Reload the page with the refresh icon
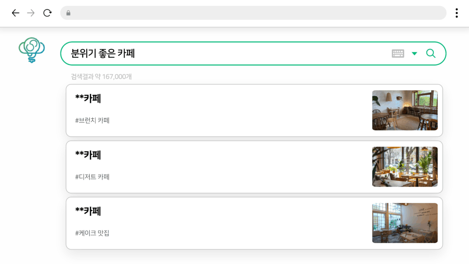 pyautogui.click(x=47, y=13)
